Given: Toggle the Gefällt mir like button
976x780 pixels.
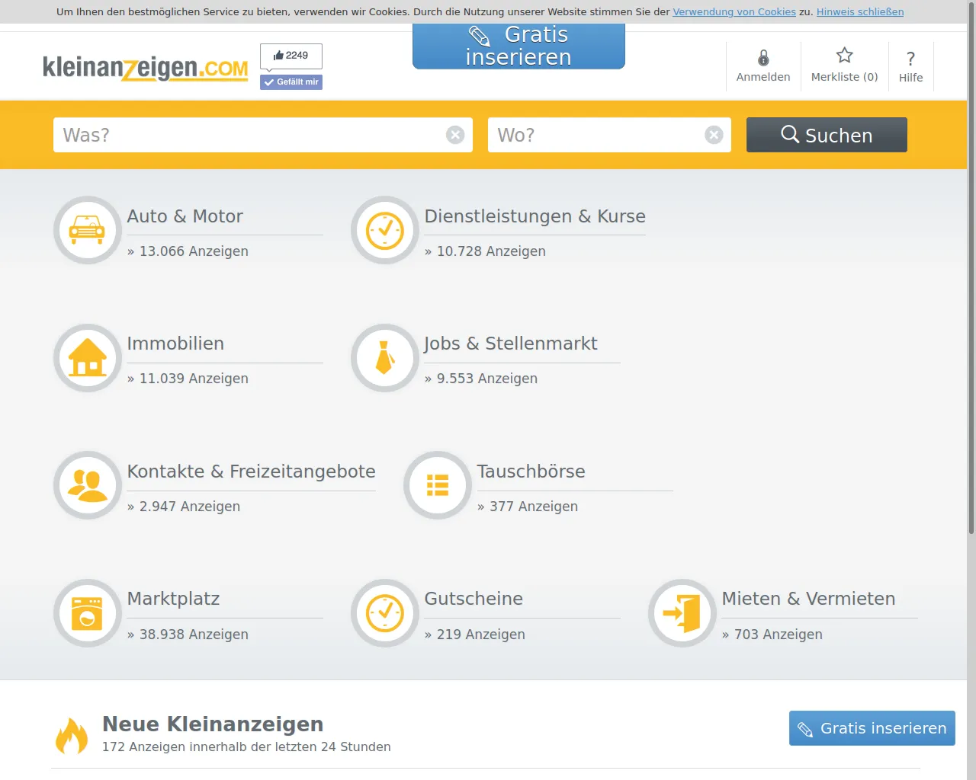Looking at the screenshot, I should 291,82.
